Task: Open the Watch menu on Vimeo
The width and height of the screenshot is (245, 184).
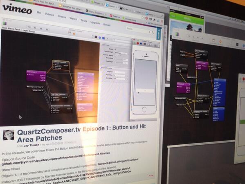Action: pos(73,18)
